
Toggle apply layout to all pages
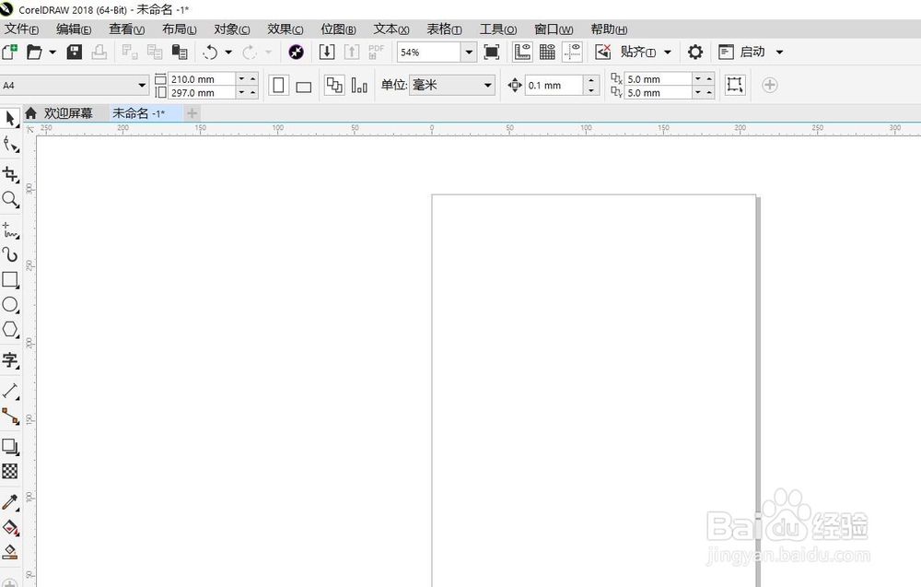(334, 85)
